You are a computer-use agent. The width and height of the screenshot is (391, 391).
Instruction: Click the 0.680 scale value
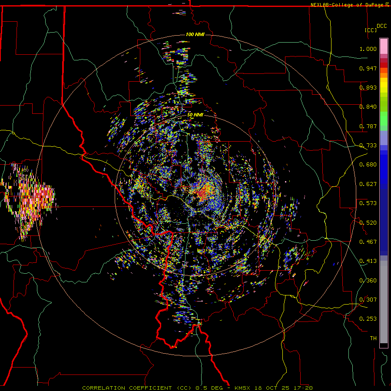point(368,165)
